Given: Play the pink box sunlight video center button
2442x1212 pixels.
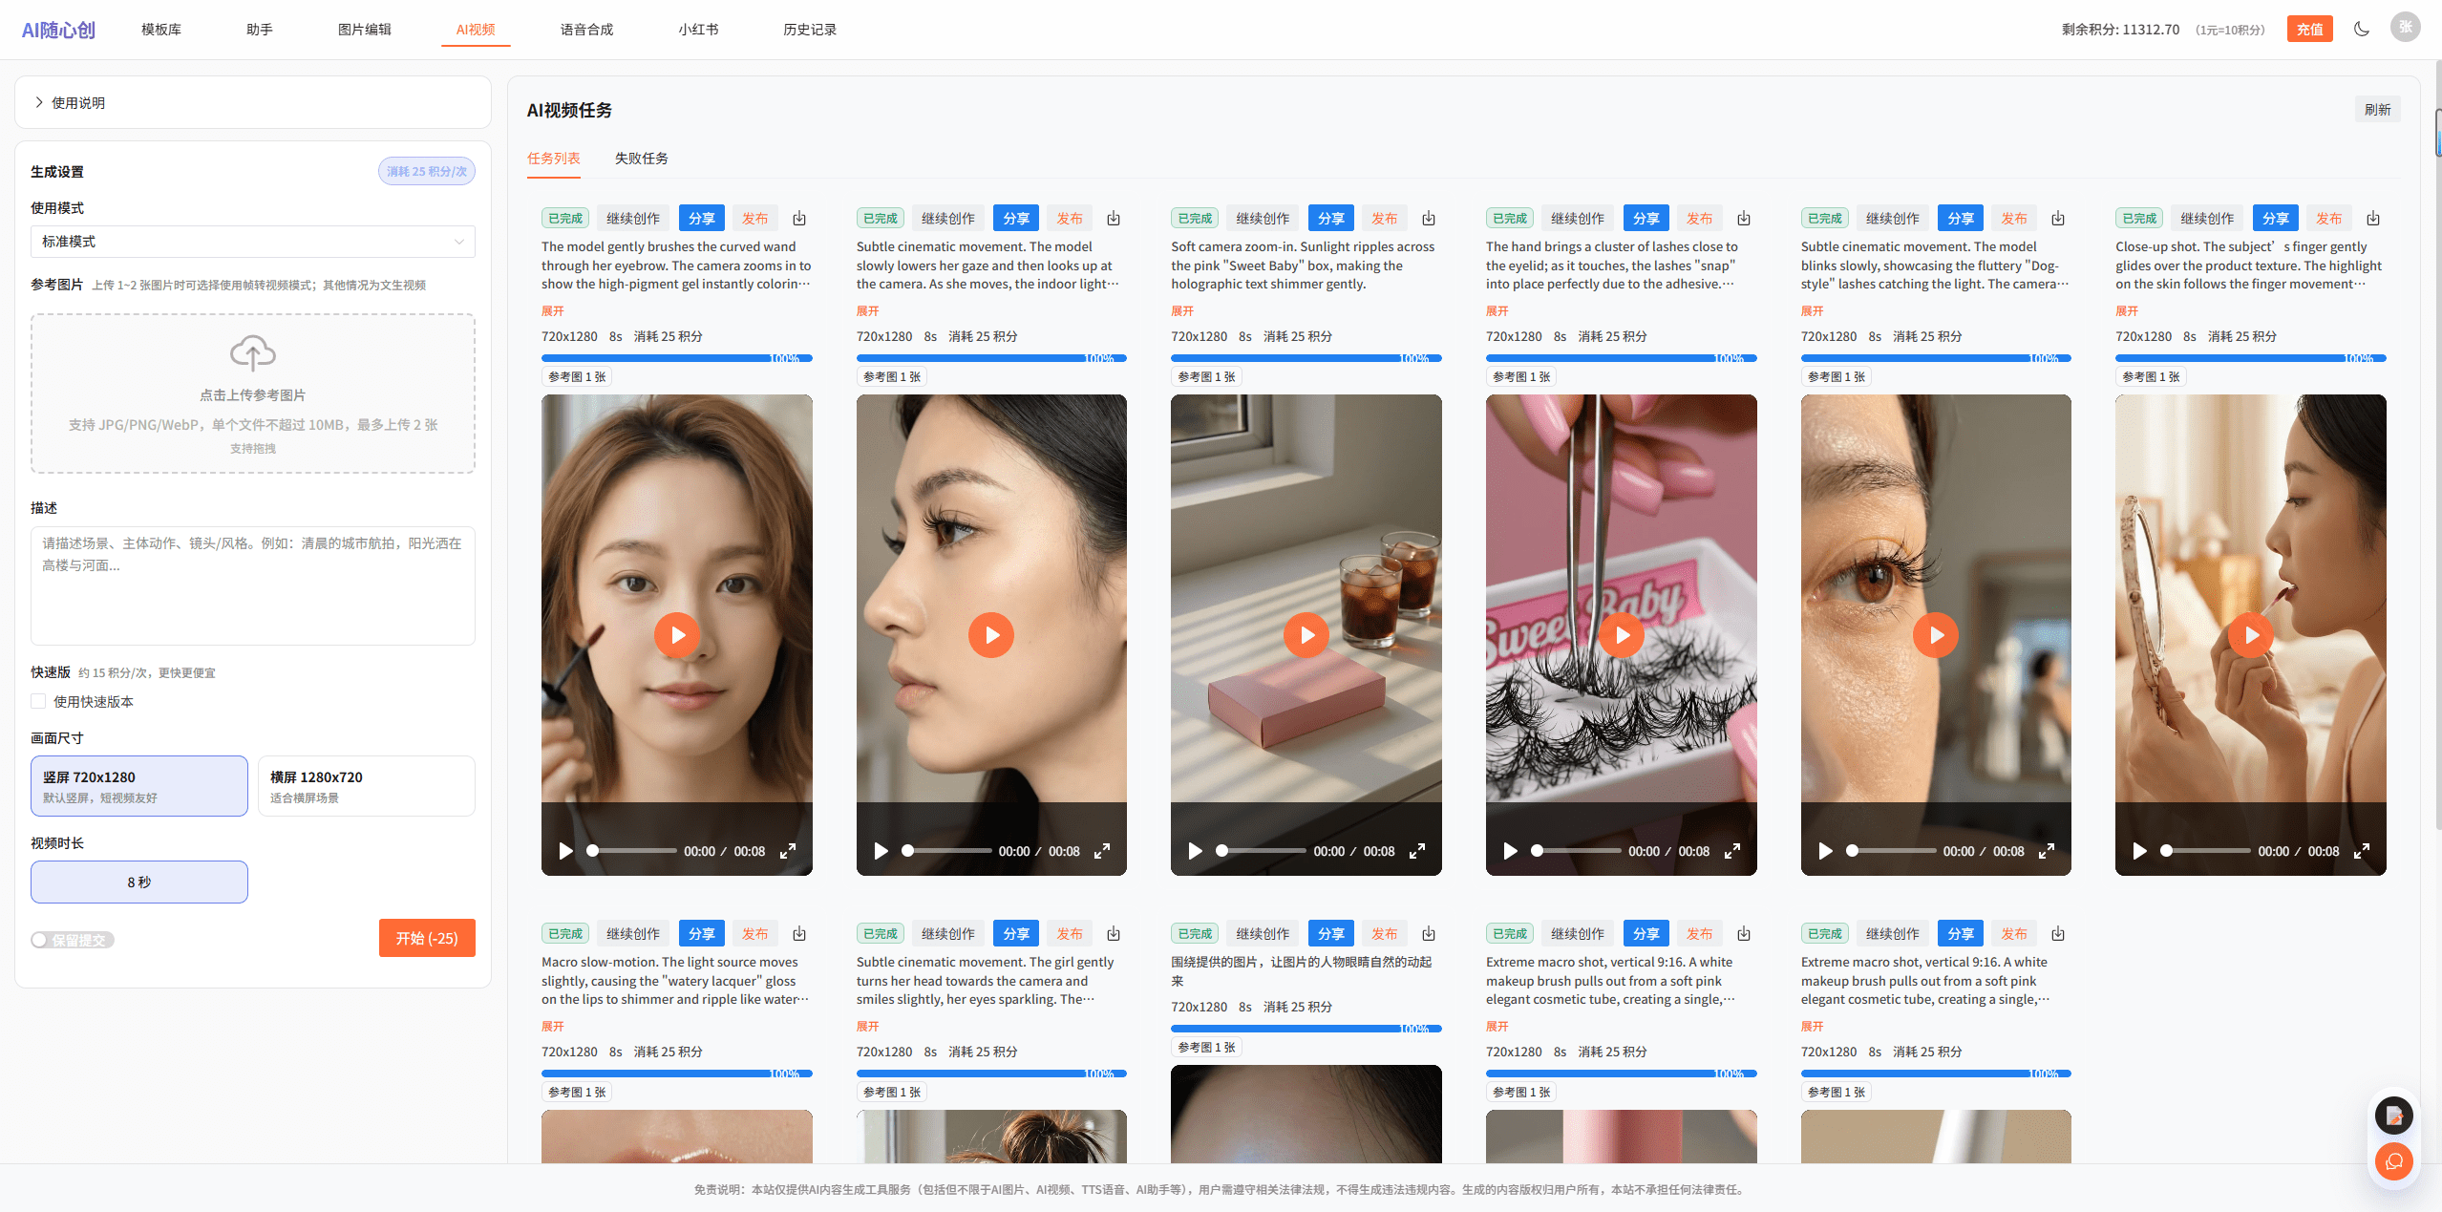Looking at the screenshot, I should 1306,635.
